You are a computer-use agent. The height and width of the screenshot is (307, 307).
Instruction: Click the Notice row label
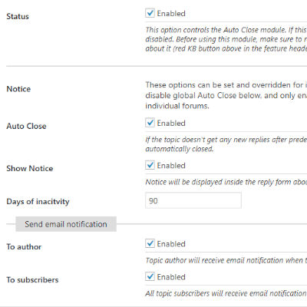[x=18, y=89]
